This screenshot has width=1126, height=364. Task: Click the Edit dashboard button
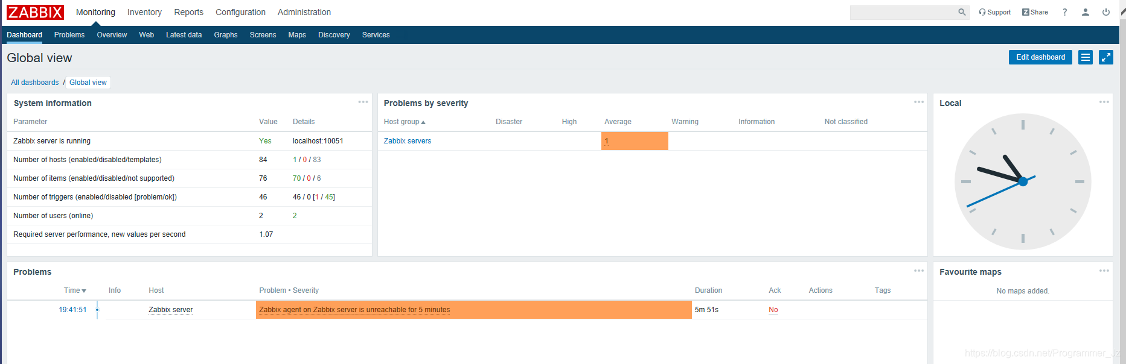pos(1040,57)
